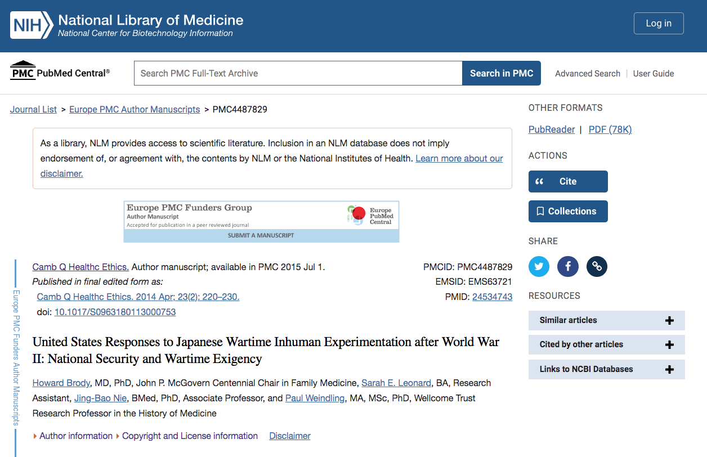Share article on Twitter
707x457 pixels.
pos(539,266)
